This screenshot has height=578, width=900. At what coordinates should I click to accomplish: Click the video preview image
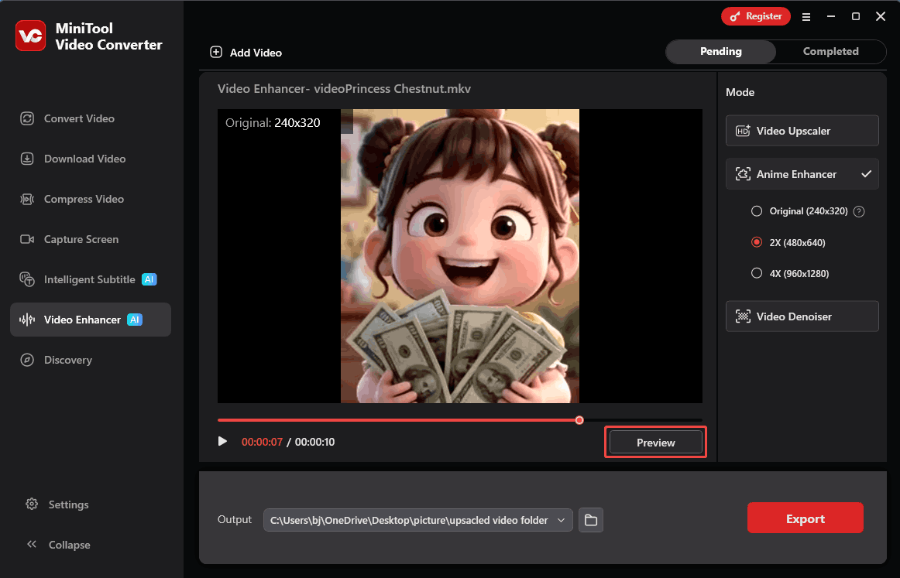[x=460, y=256]
